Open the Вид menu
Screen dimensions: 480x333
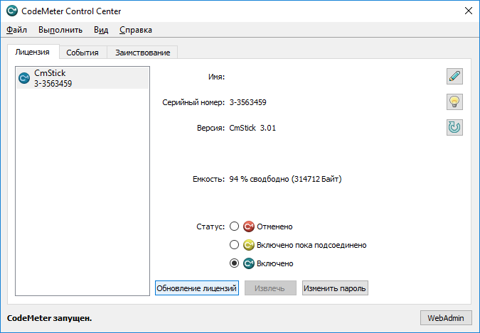tap(101, 30)
